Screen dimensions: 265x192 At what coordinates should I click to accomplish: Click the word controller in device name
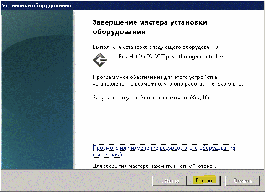coord(212,57)
